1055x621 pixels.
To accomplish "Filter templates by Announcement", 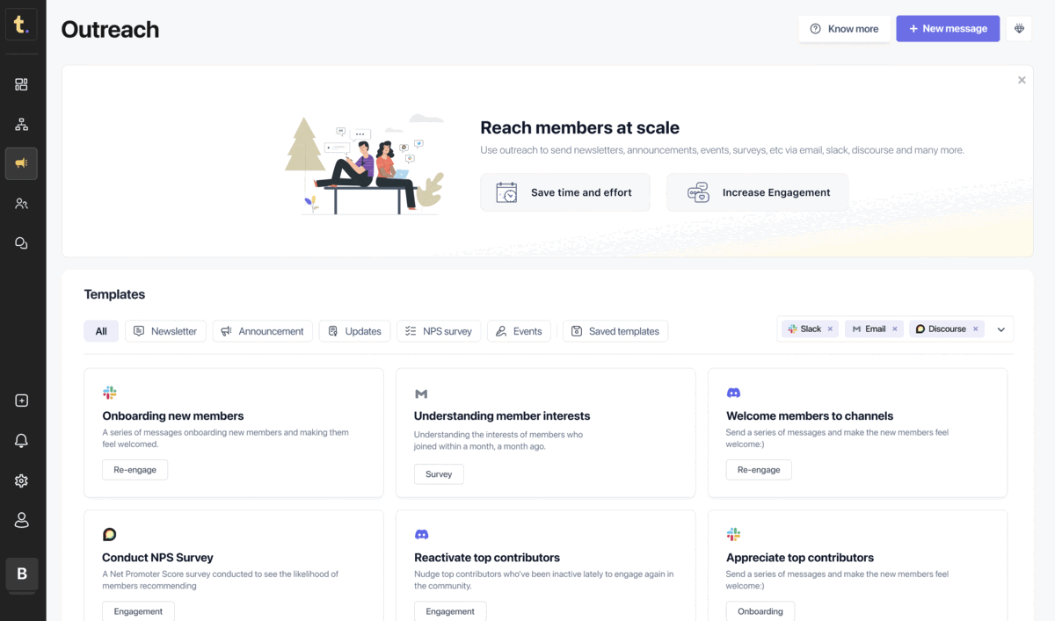I will point(262,331).
